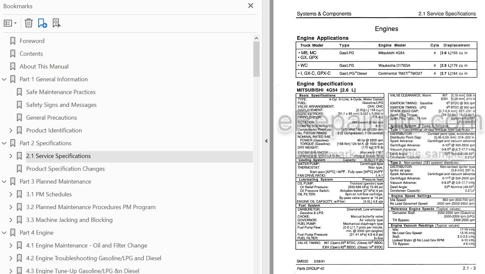Expand 4.1 Engine Maintenance bookmark
485x274 pixels.
11,245
